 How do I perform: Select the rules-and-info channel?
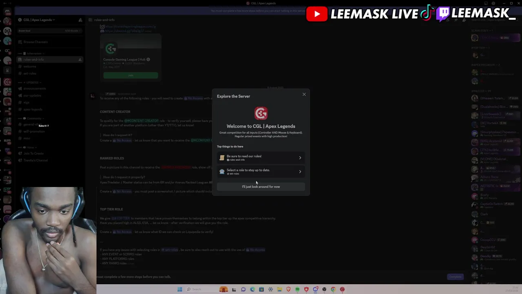tap(49, 60)
